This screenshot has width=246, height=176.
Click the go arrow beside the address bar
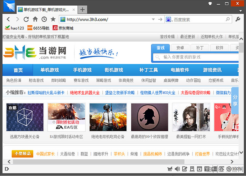click(x=160, y=19)
